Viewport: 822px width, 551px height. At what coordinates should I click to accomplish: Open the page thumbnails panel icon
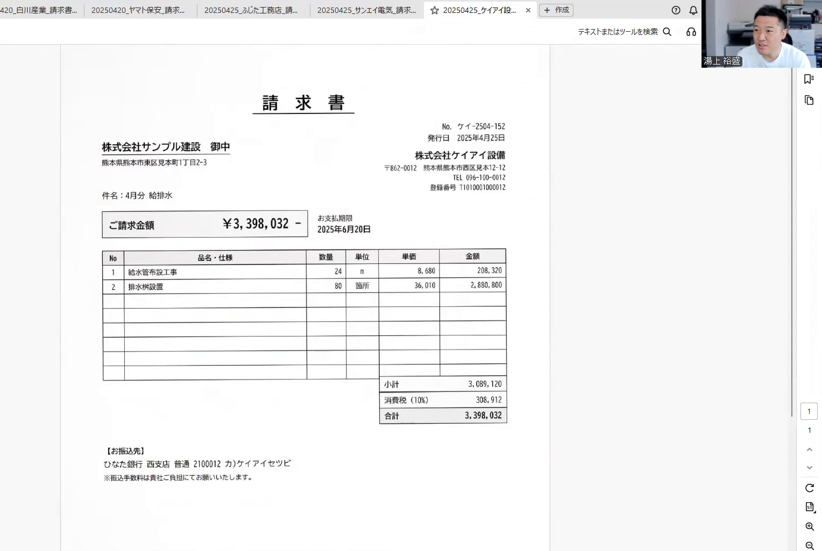tap(809, 100)
